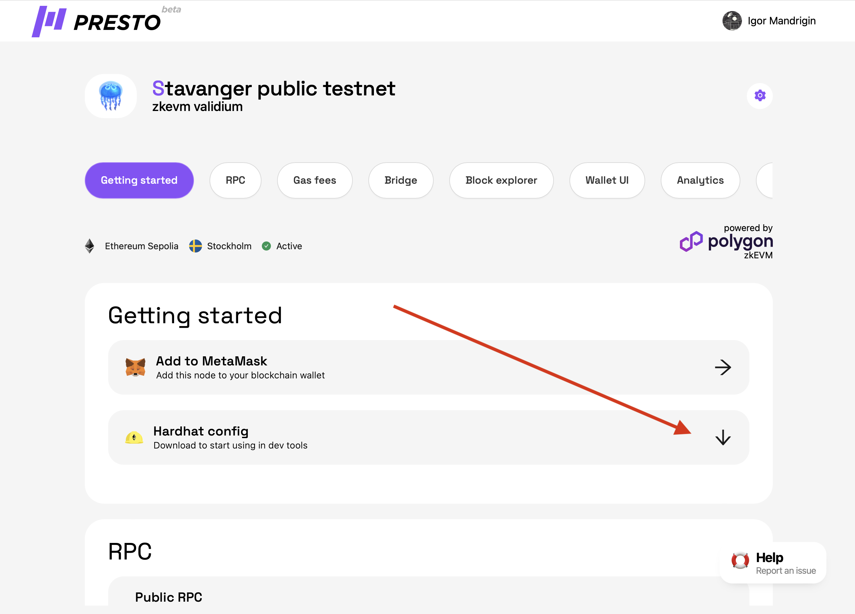The height and width of the screenshot is (614, 855).
Task: Download Hardhat config via down arrow
Action: coord(723,437)
